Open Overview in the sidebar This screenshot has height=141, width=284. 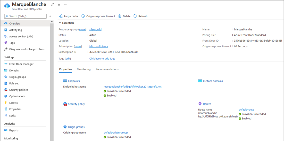coord(25,24)
